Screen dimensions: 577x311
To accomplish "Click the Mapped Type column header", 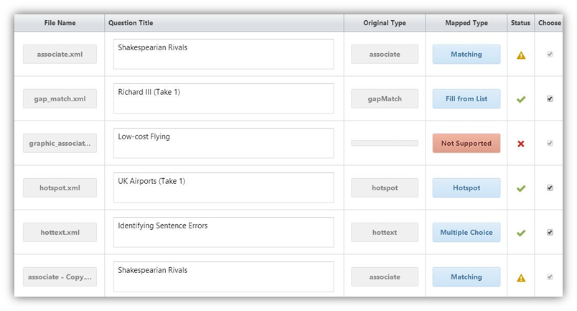I will (466, 23).
